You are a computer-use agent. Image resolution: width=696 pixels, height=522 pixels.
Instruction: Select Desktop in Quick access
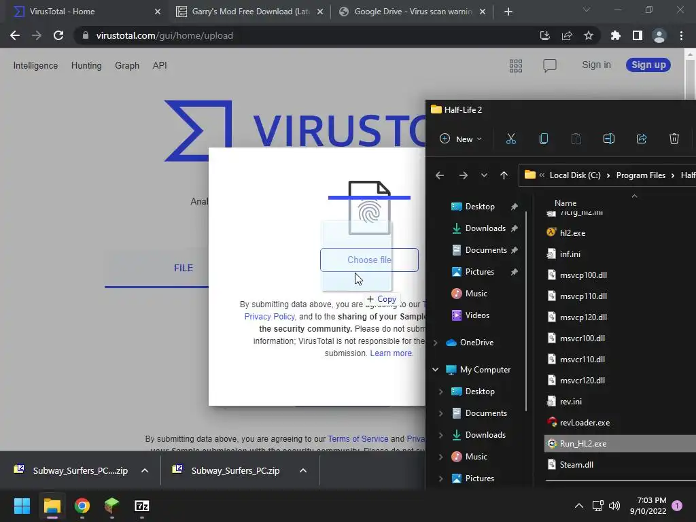click(x=480, y=207)
